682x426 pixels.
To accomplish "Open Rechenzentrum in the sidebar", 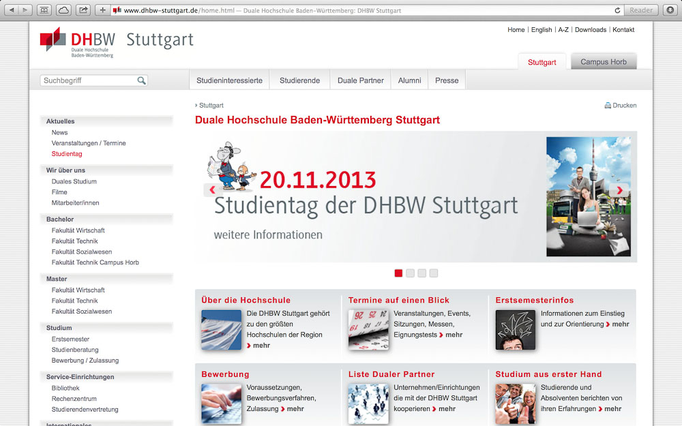I will click(74, 399).
